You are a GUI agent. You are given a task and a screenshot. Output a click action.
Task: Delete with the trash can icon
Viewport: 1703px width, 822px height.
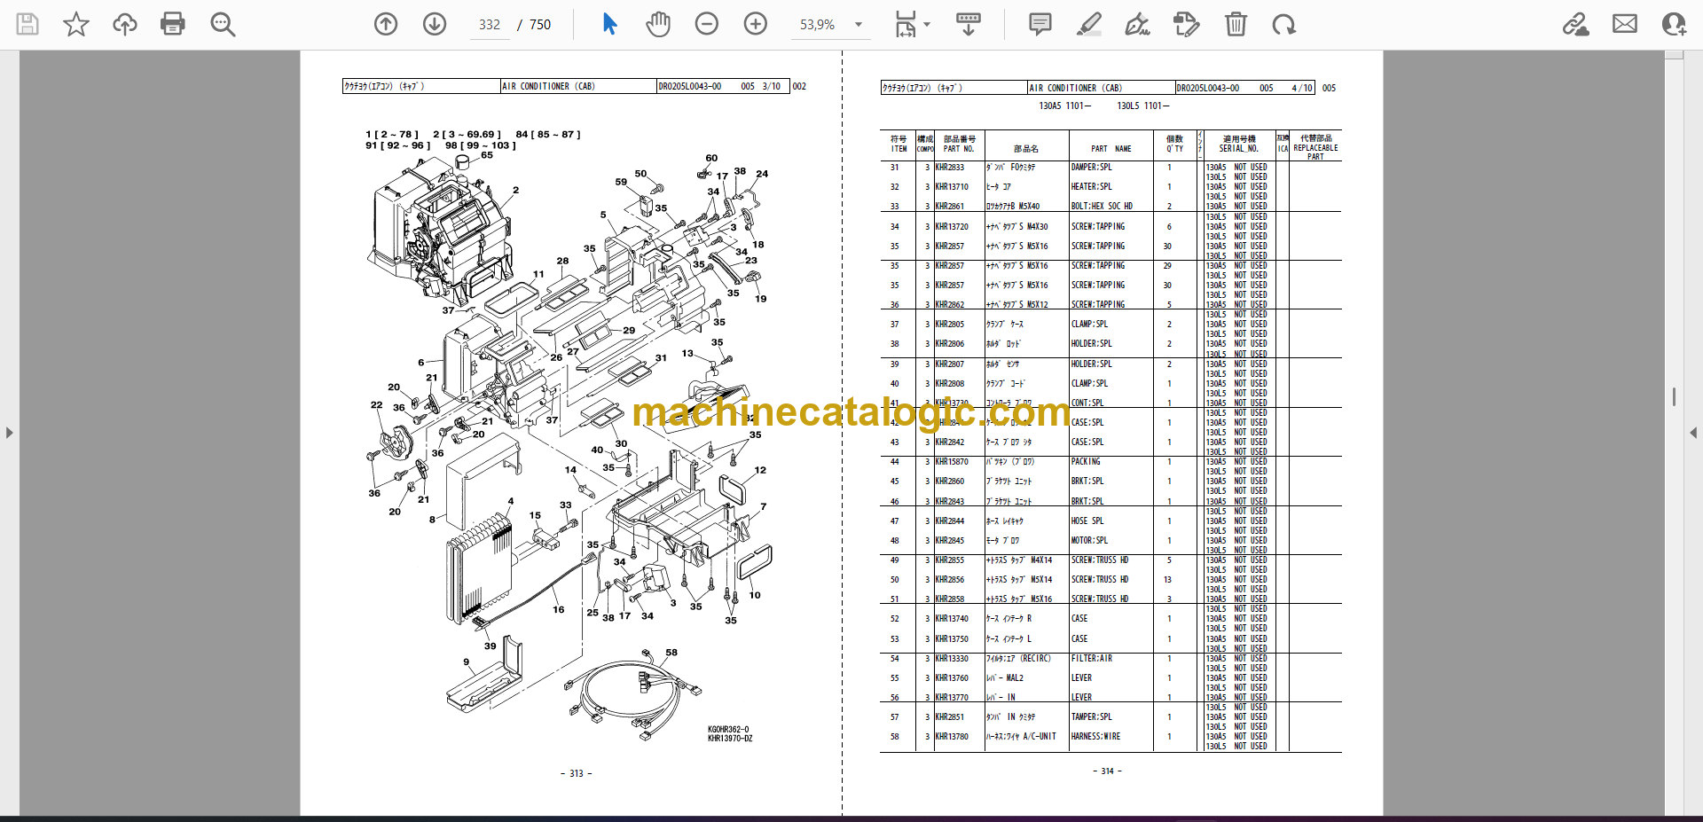[1236, 24]
